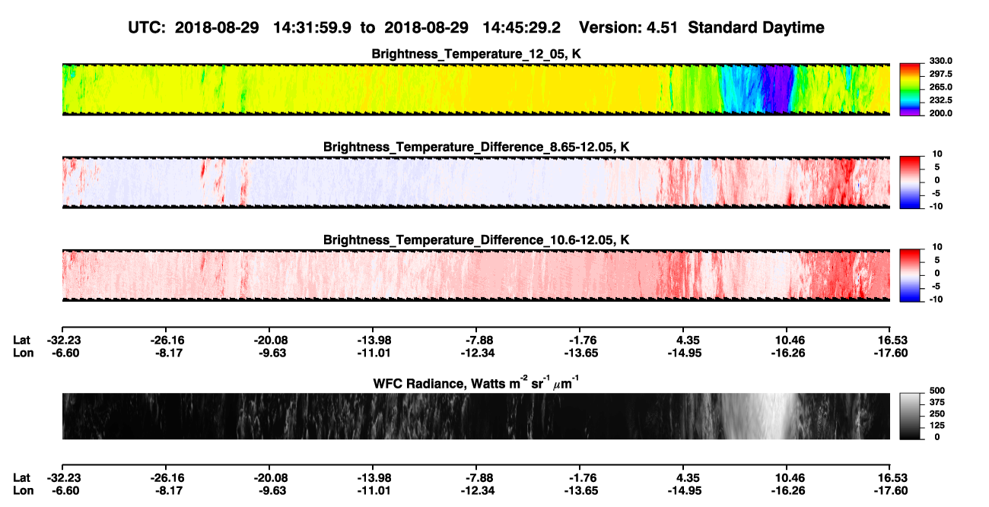Screen dimensions: 989x507
Task: Click longitude '-12.34' on axis below WFC image
Action: click(x=477, y=490)
